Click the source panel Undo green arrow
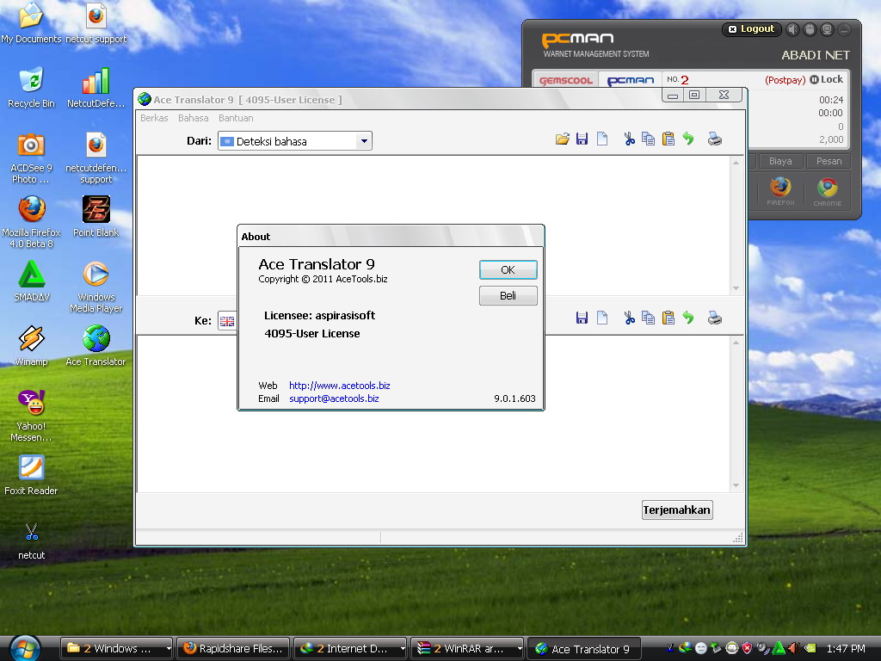Viewport: 881px width, 661px height. 688,139
